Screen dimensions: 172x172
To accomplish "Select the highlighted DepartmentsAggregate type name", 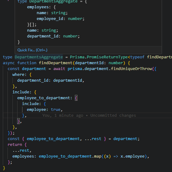I will pos(39,57).
